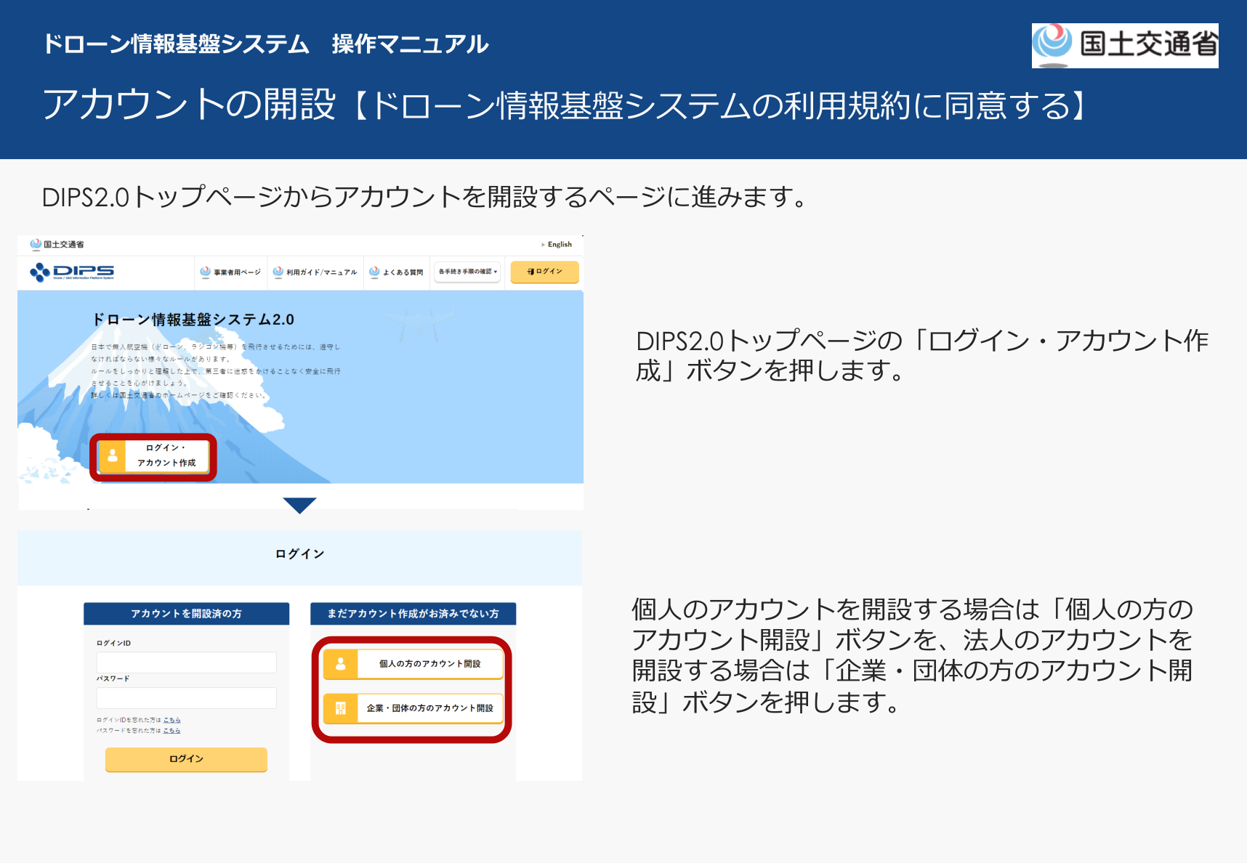
Task: Click the 国土交通省 emblem in the manual title bar
Action: [1124, 45]
